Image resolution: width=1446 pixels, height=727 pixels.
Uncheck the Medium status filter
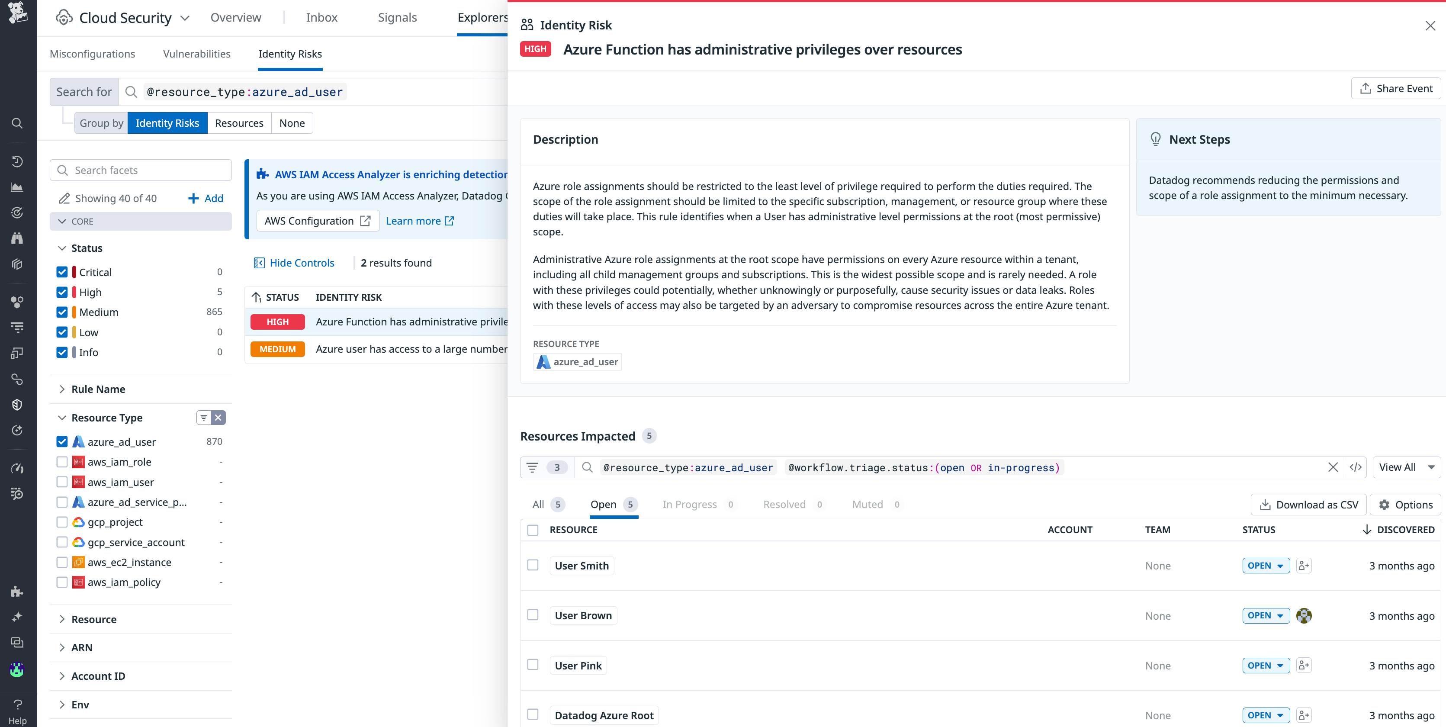click(x=62, y=312)
